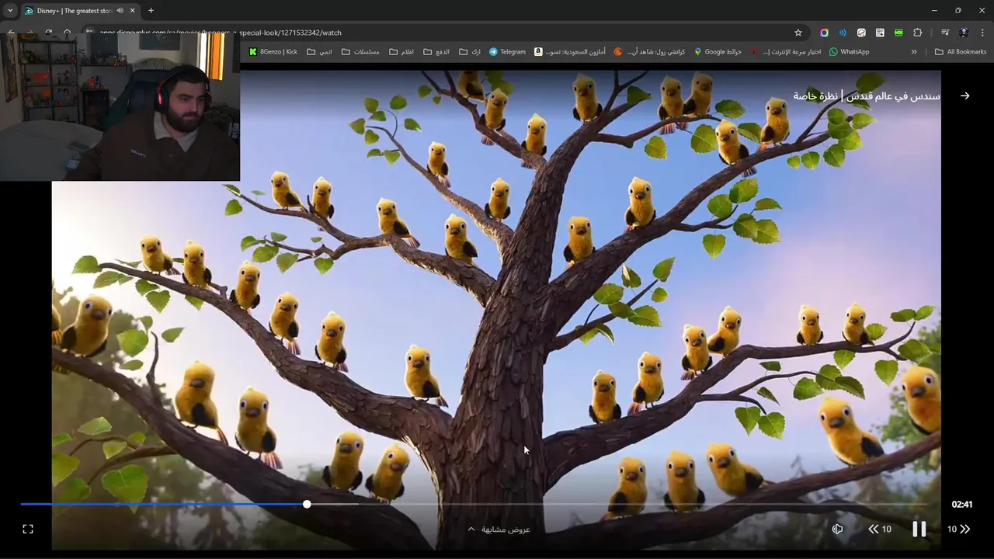
Task: Click the arrow beside the video title
Action: [964, 95]
